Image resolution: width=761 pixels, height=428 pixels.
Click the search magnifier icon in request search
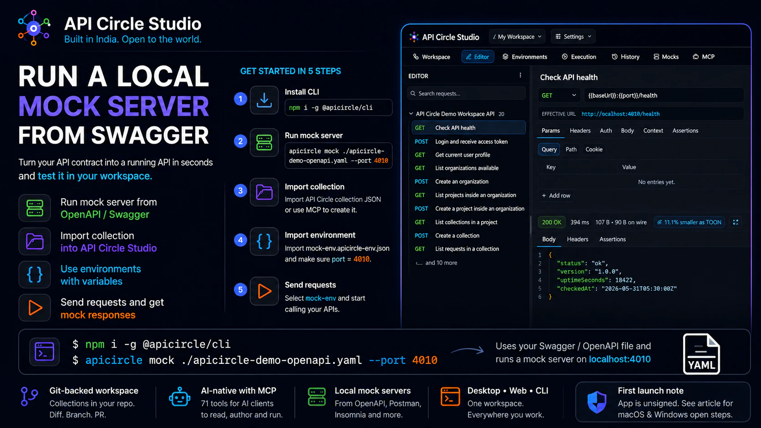[413, 94]
